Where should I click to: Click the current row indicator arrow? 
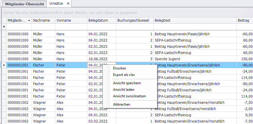coord(4,65)
